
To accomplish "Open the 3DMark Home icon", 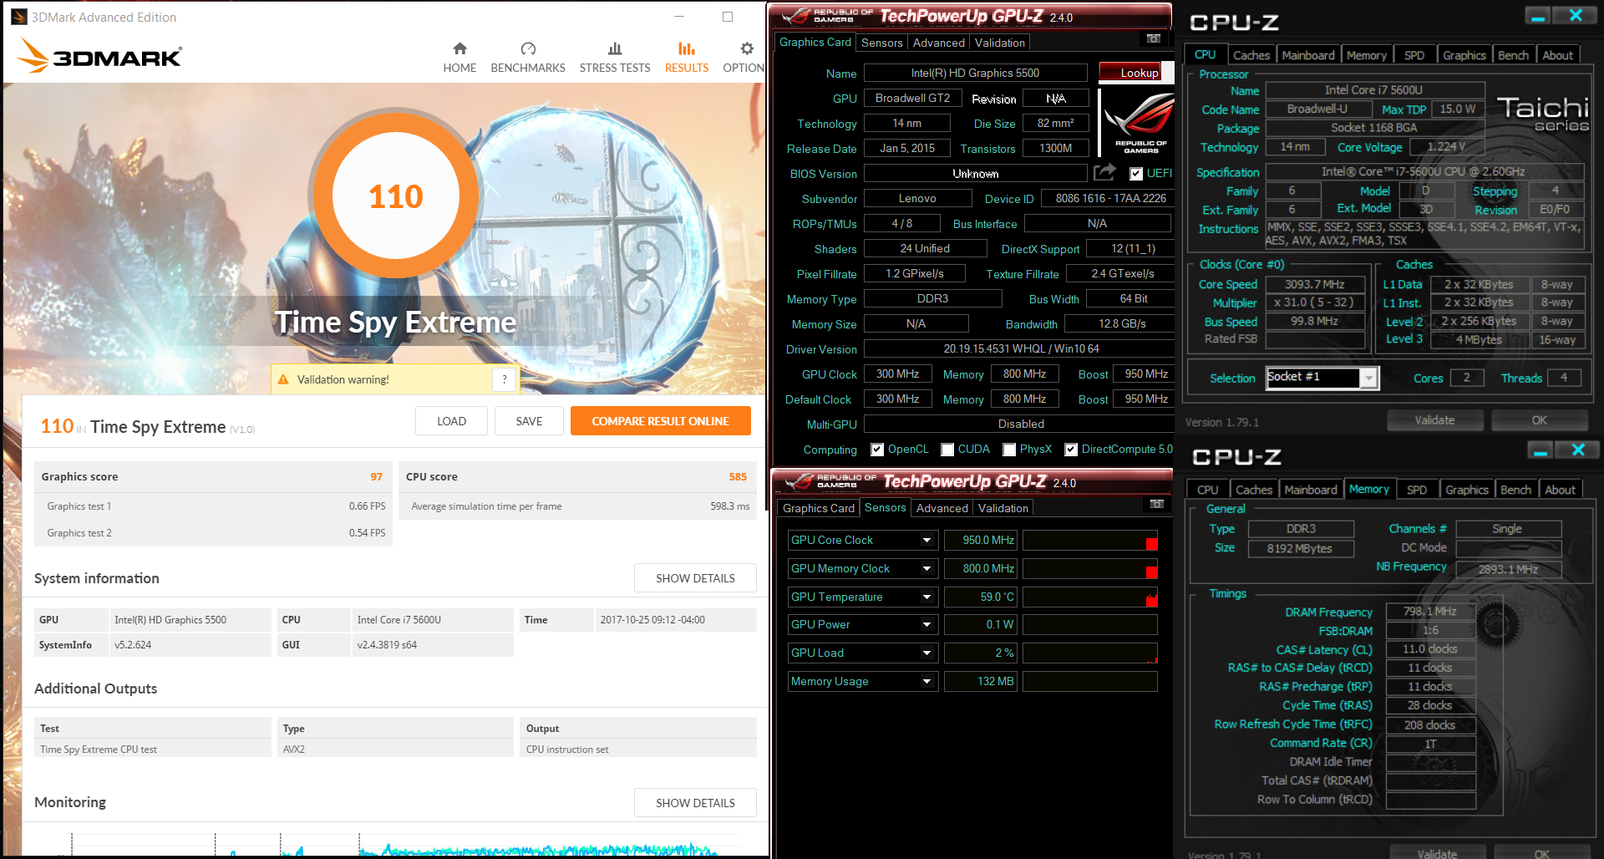I will click(x=459, y=48).
